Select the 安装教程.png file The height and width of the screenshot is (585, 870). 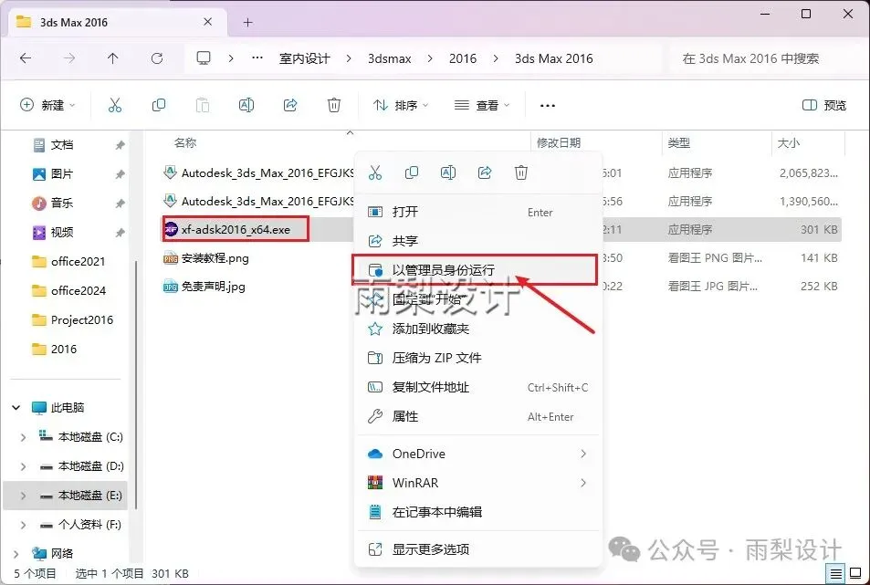pos(215,258)
